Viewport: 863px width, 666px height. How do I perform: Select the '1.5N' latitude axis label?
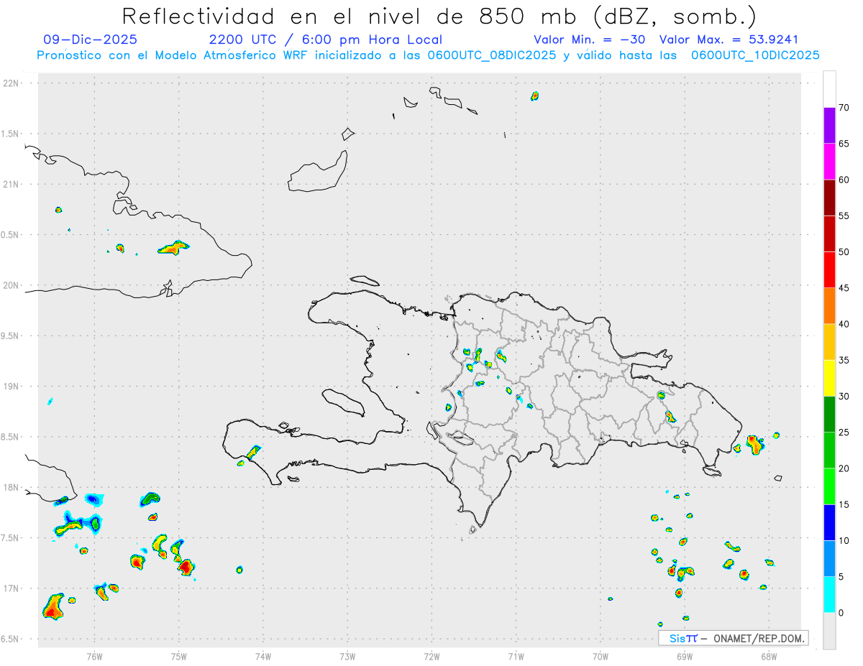click(x=11, y=134)
